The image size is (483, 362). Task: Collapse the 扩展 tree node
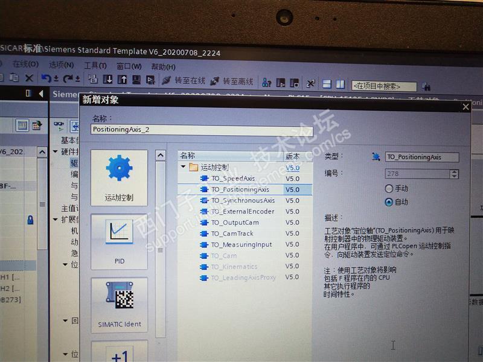point(56,220)
